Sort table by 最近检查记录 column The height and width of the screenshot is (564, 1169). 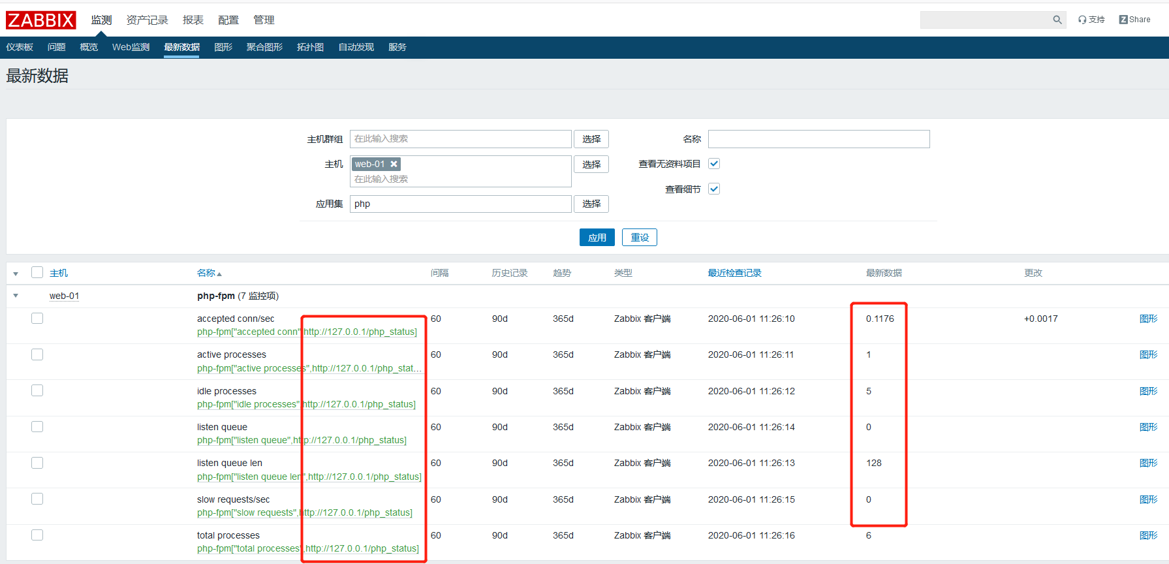click(x=735, y=273)
